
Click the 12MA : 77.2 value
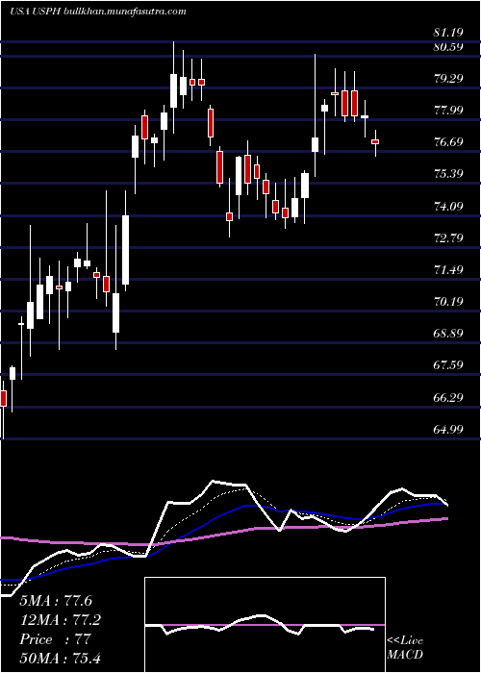click(x=60, y=620)
